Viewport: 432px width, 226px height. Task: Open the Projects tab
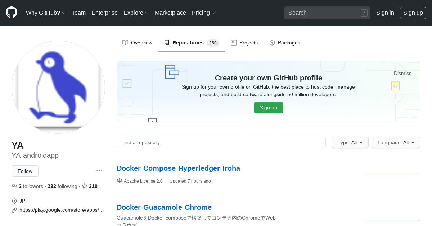(x=244, y=43)
